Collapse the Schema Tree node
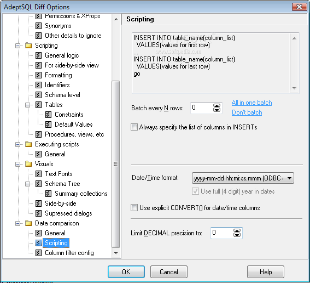 pos(28,184)
